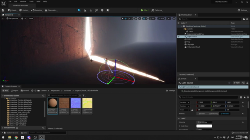The width and height of the screenshot is (250, 140).
Task: Toggle visibility eye for Light Source row
Action: pyautogui.click(x=179, y=37)
